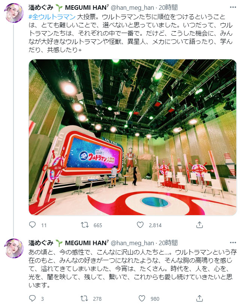Open the first tweet's author name 潘めぐみ

(x=41, y=8)
